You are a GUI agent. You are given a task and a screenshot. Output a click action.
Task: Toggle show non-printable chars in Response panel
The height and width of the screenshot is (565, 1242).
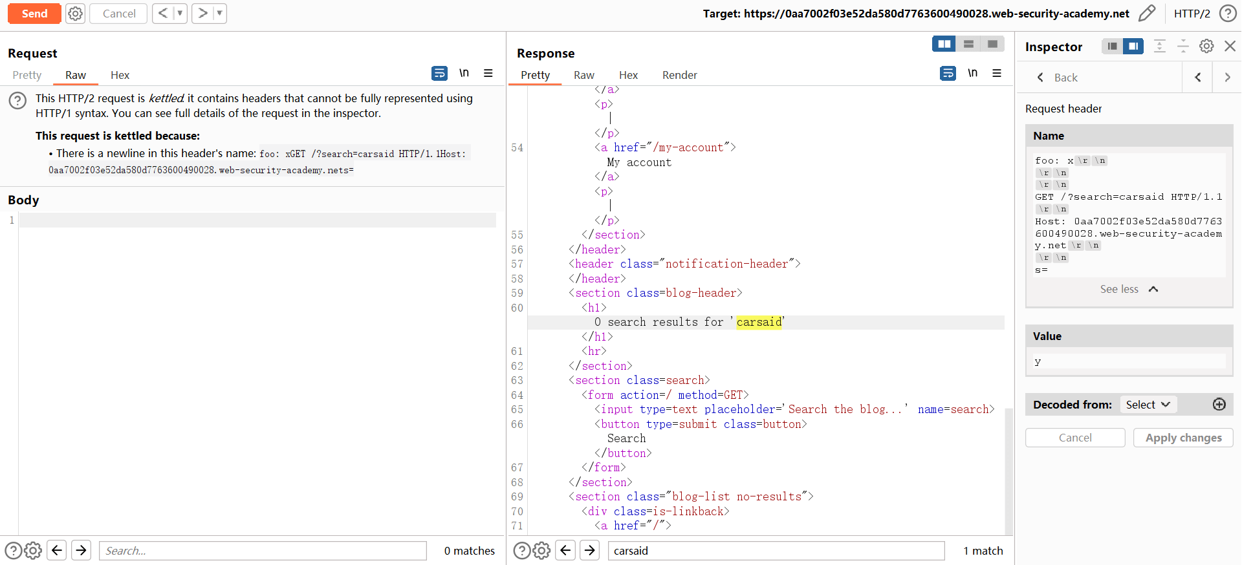pyautogui.click(x=972, y=74)
